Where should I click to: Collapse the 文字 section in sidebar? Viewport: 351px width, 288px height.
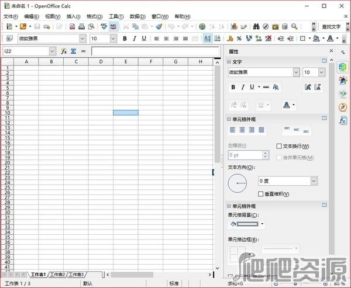click(x=229, y=62)
